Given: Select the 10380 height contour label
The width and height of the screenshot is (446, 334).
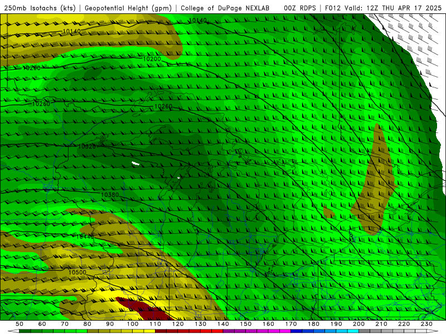Looking at the screenshot, I should pos(110,195).
